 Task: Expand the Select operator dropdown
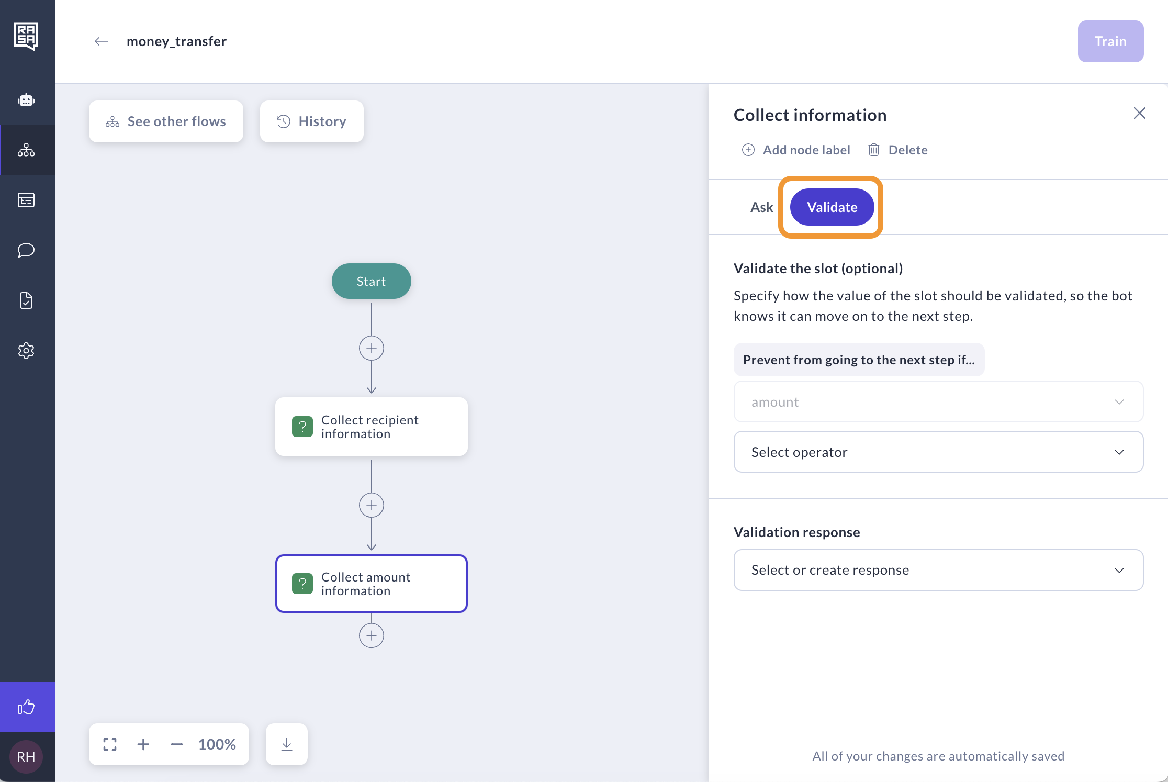938,452
